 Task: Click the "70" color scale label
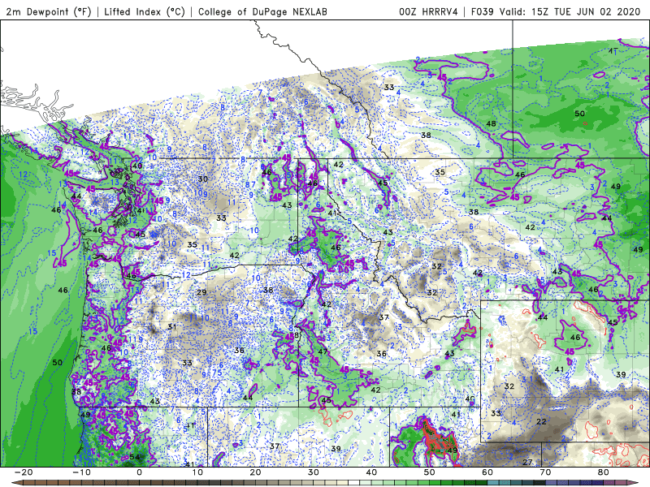coord(545,472)
